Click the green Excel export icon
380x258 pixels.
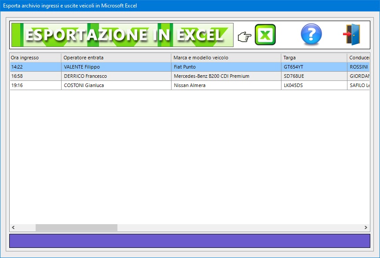click(265, 35)
